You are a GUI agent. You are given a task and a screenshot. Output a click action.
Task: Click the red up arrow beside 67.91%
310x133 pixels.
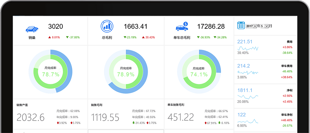(x=205, y=123)
